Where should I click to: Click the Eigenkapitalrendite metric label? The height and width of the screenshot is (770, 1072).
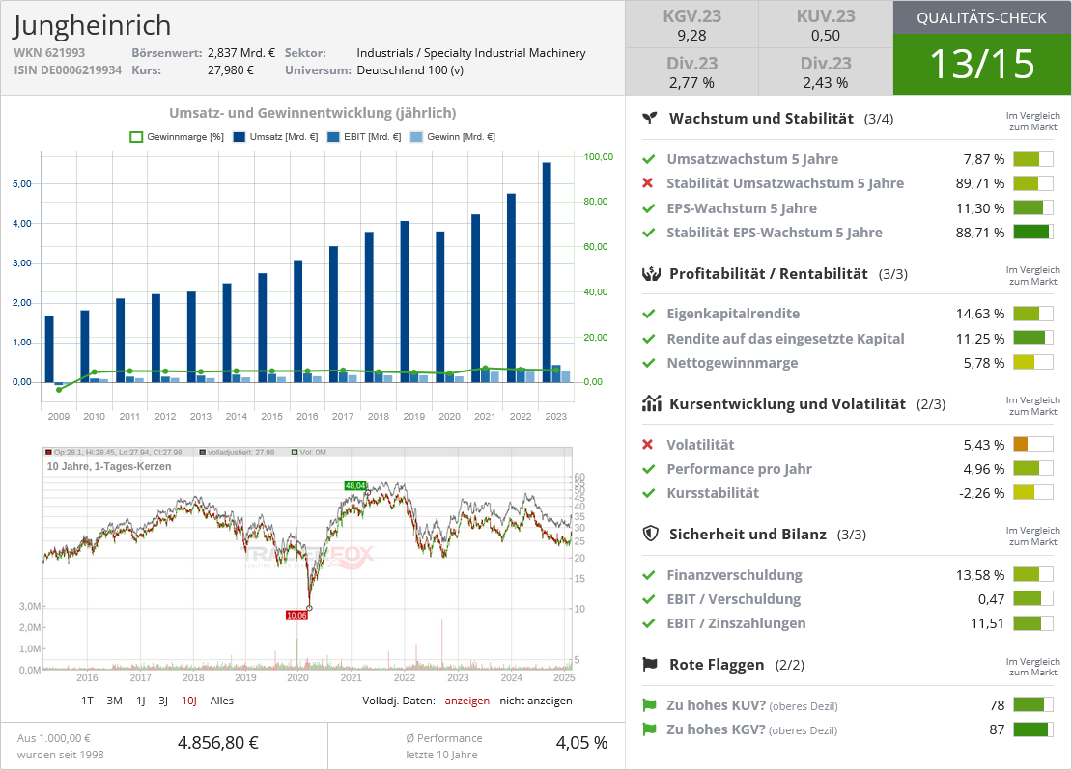(733, 314)
